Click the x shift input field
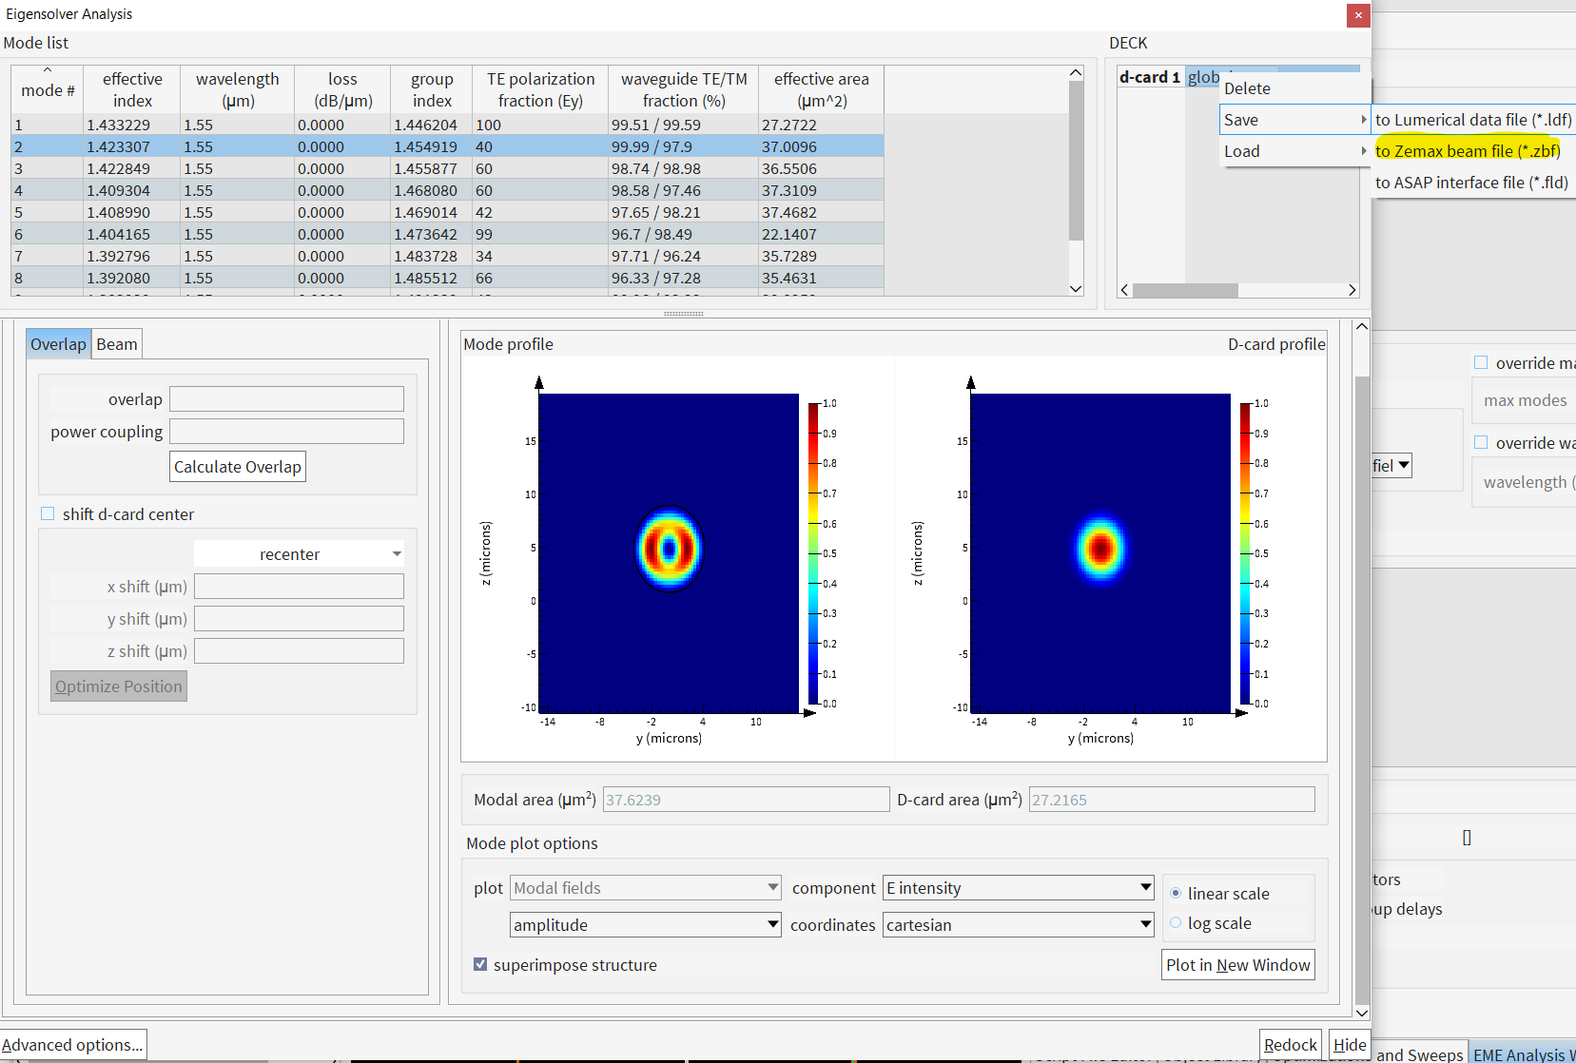Screen dimensions: 1576x1063 [299, 586]
